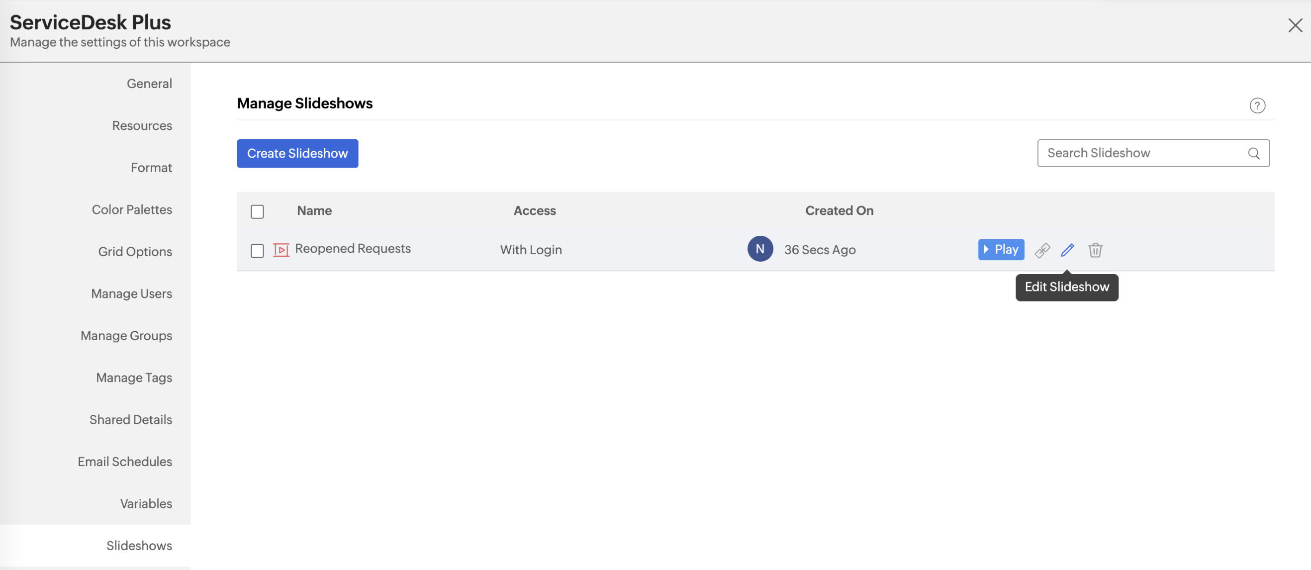The height and width of the screenshot is (570, 1311).
Task: Tick the select-all checkbox in header
Action: coord(257,211)
